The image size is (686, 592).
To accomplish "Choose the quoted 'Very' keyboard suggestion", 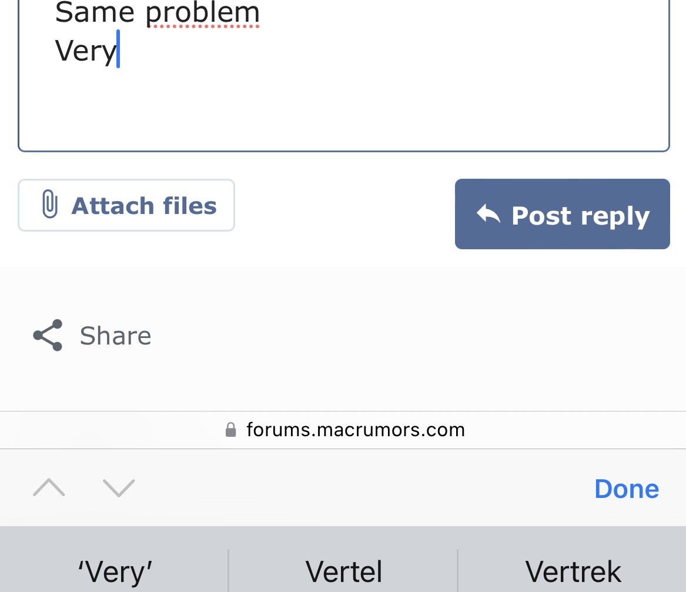I will [115, 571].
